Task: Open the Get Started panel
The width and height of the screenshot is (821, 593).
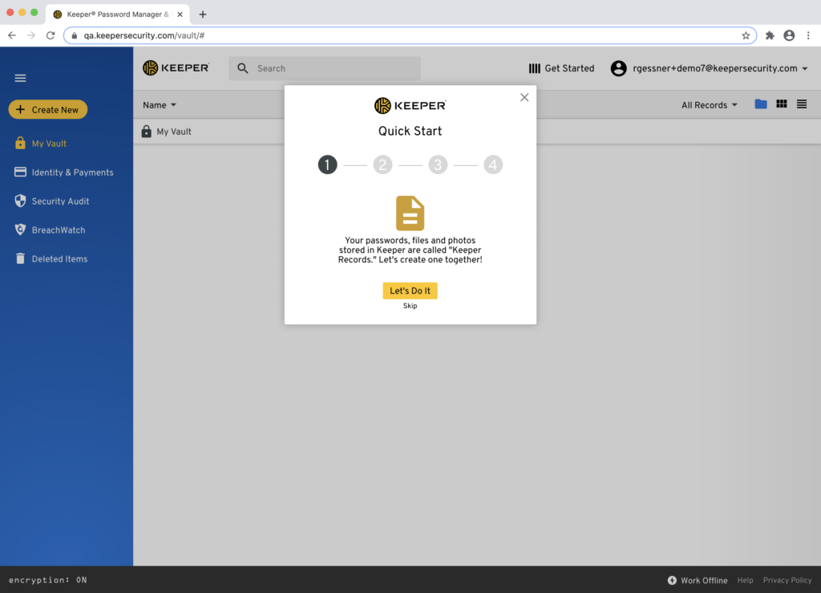Action: [561, 68]
